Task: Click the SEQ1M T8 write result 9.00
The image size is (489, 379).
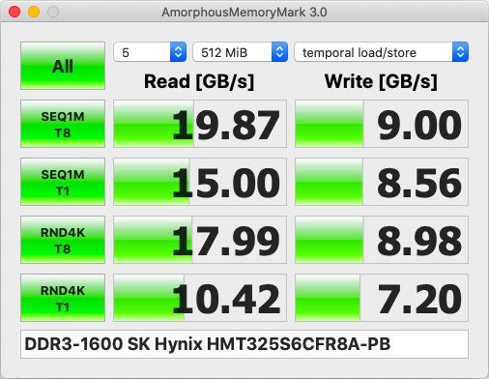Action: [382, 124]
